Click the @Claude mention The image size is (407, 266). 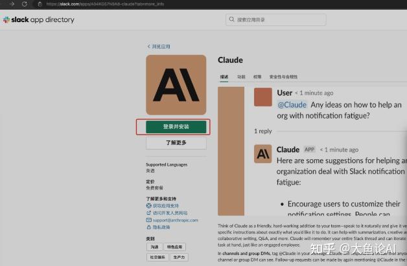click(x=292, y=105)
